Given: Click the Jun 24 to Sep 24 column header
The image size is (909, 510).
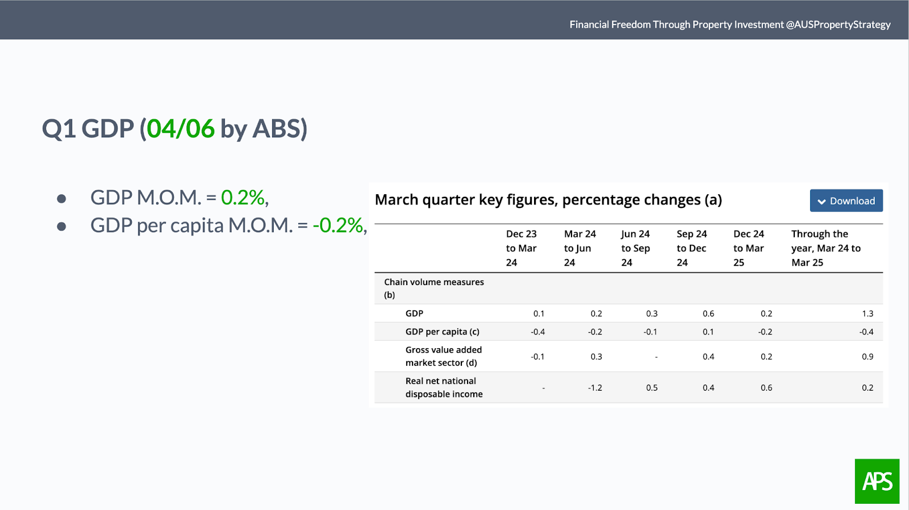Looking at the screenshot, I should [635, 248].
